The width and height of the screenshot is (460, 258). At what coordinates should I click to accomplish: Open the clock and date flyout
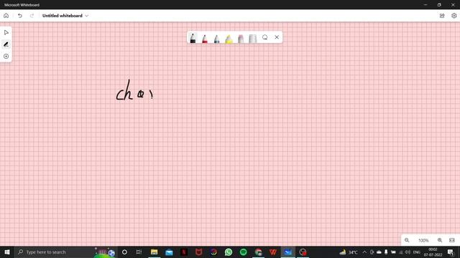pyautogui.click(x=433, y=252)
